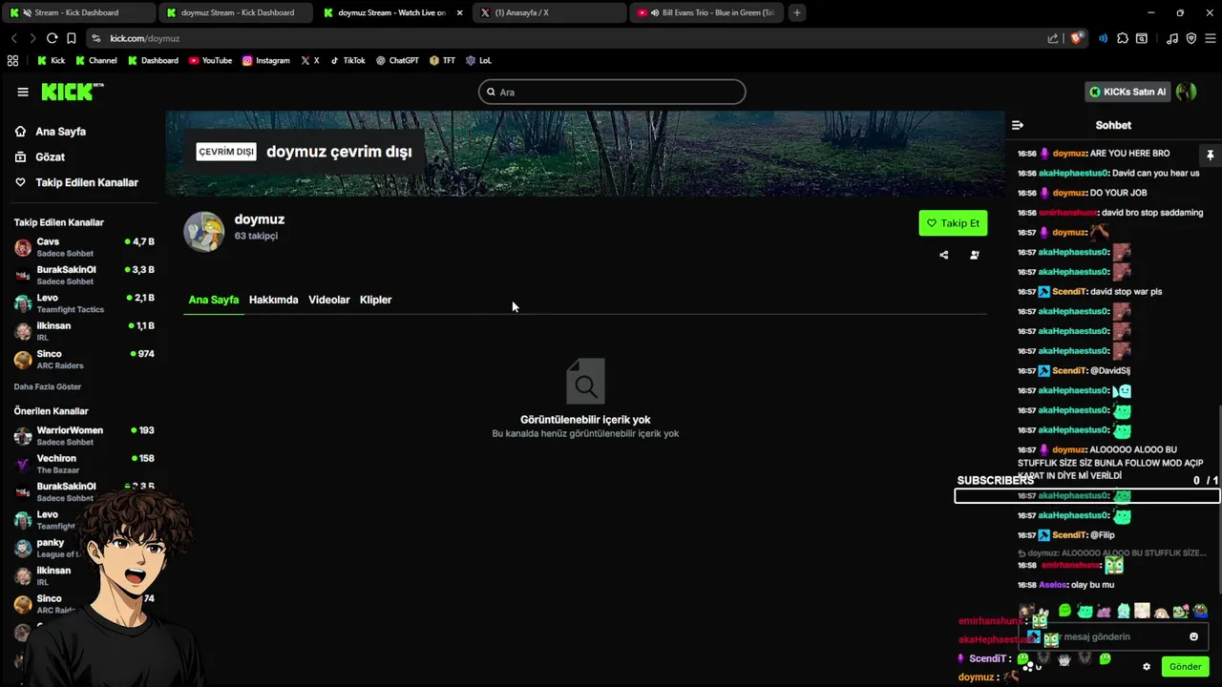Open ilkinsan channel in followed list

point(84,331)
